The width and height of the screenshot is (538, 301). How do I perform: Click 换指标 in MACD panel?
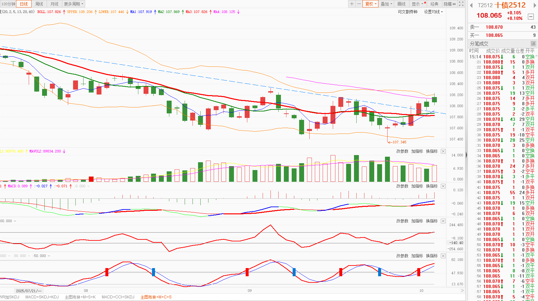[x=432, y=186]
